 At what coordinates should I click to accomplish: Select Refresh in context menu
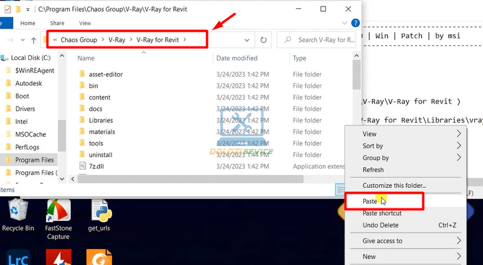pyautogui.click(x=405, y=170)
